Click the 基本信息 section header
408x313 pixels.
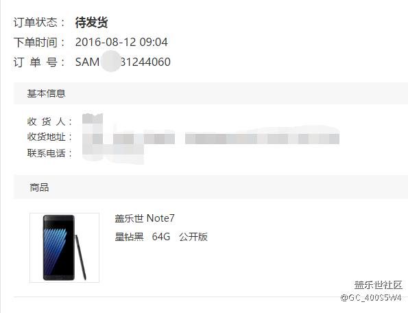pos(46,93)
